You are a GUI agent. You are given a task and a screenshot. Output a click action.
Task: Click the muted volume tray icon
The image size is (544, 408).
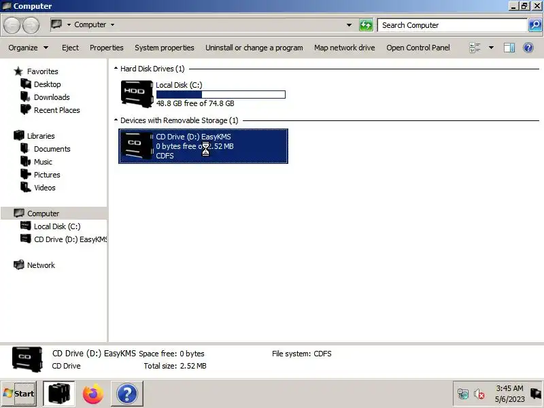click(479, 394)
